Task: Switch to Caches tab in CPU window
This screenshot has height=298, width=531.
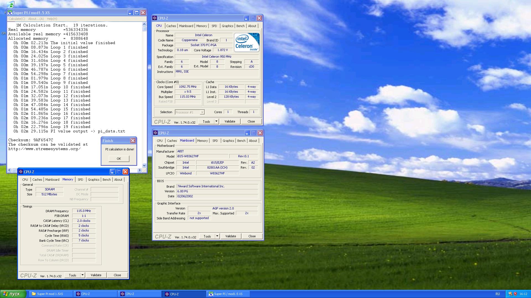Action: click(171, 26)
